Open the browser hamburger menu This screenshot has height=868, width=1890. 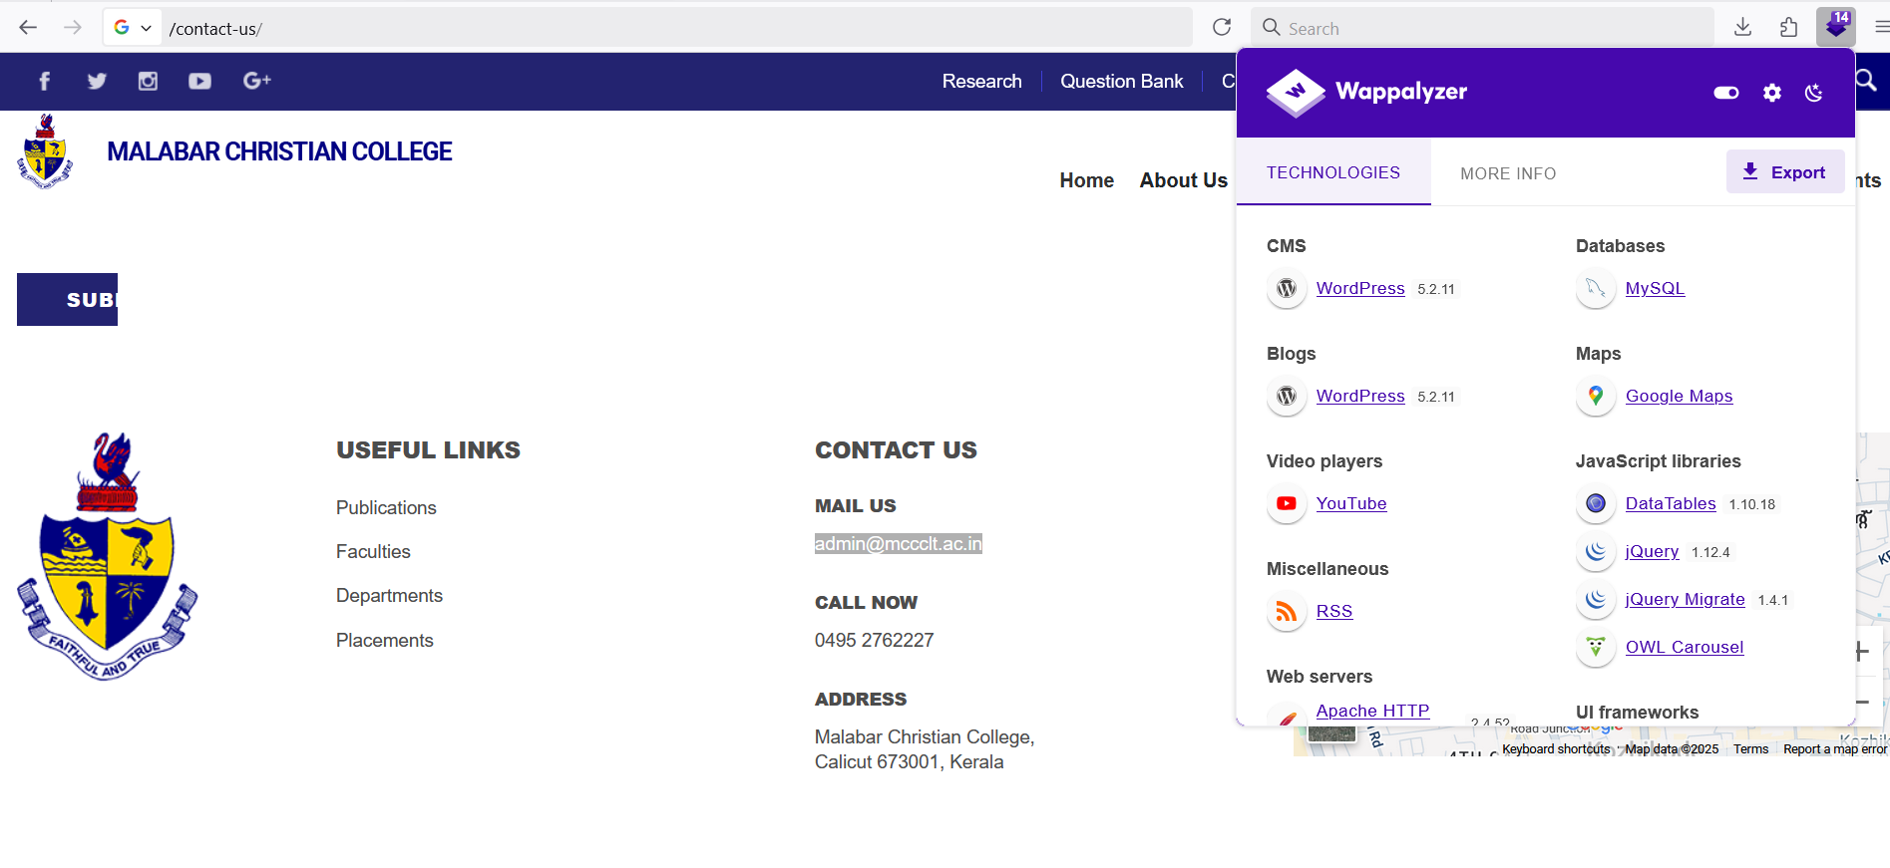(x=1881, y=28)
